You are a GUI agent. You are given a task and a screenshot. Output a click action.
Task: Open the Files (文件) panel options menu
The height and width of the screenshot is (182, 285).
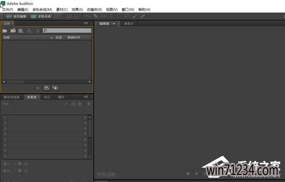(x=86, y=23)
